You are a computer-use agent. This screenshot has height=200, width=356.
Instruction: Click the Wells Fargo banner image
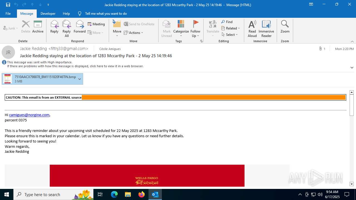click(x=147, y=176)
